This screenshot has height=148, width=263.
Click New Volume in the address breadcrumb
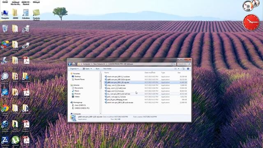click(99, 64)
